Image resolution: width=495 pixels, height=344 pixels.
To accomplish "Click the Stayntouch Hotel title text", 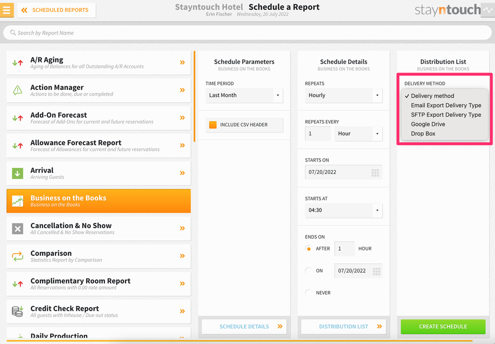I will point(209,7).
